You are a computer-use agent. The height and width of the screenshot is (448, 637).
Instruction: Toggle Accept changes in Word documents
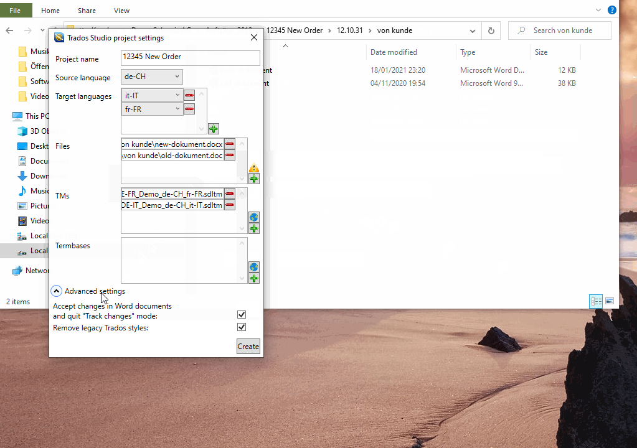242,314
